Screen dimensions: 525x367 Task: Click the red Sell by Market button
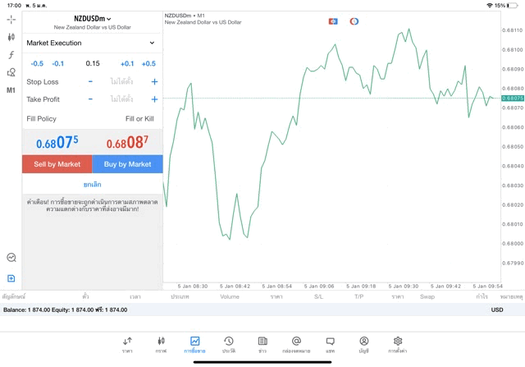point(57,164)
